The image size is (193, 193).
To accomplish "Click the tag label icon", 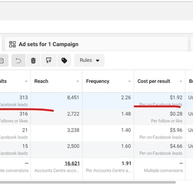I will 64,60.
